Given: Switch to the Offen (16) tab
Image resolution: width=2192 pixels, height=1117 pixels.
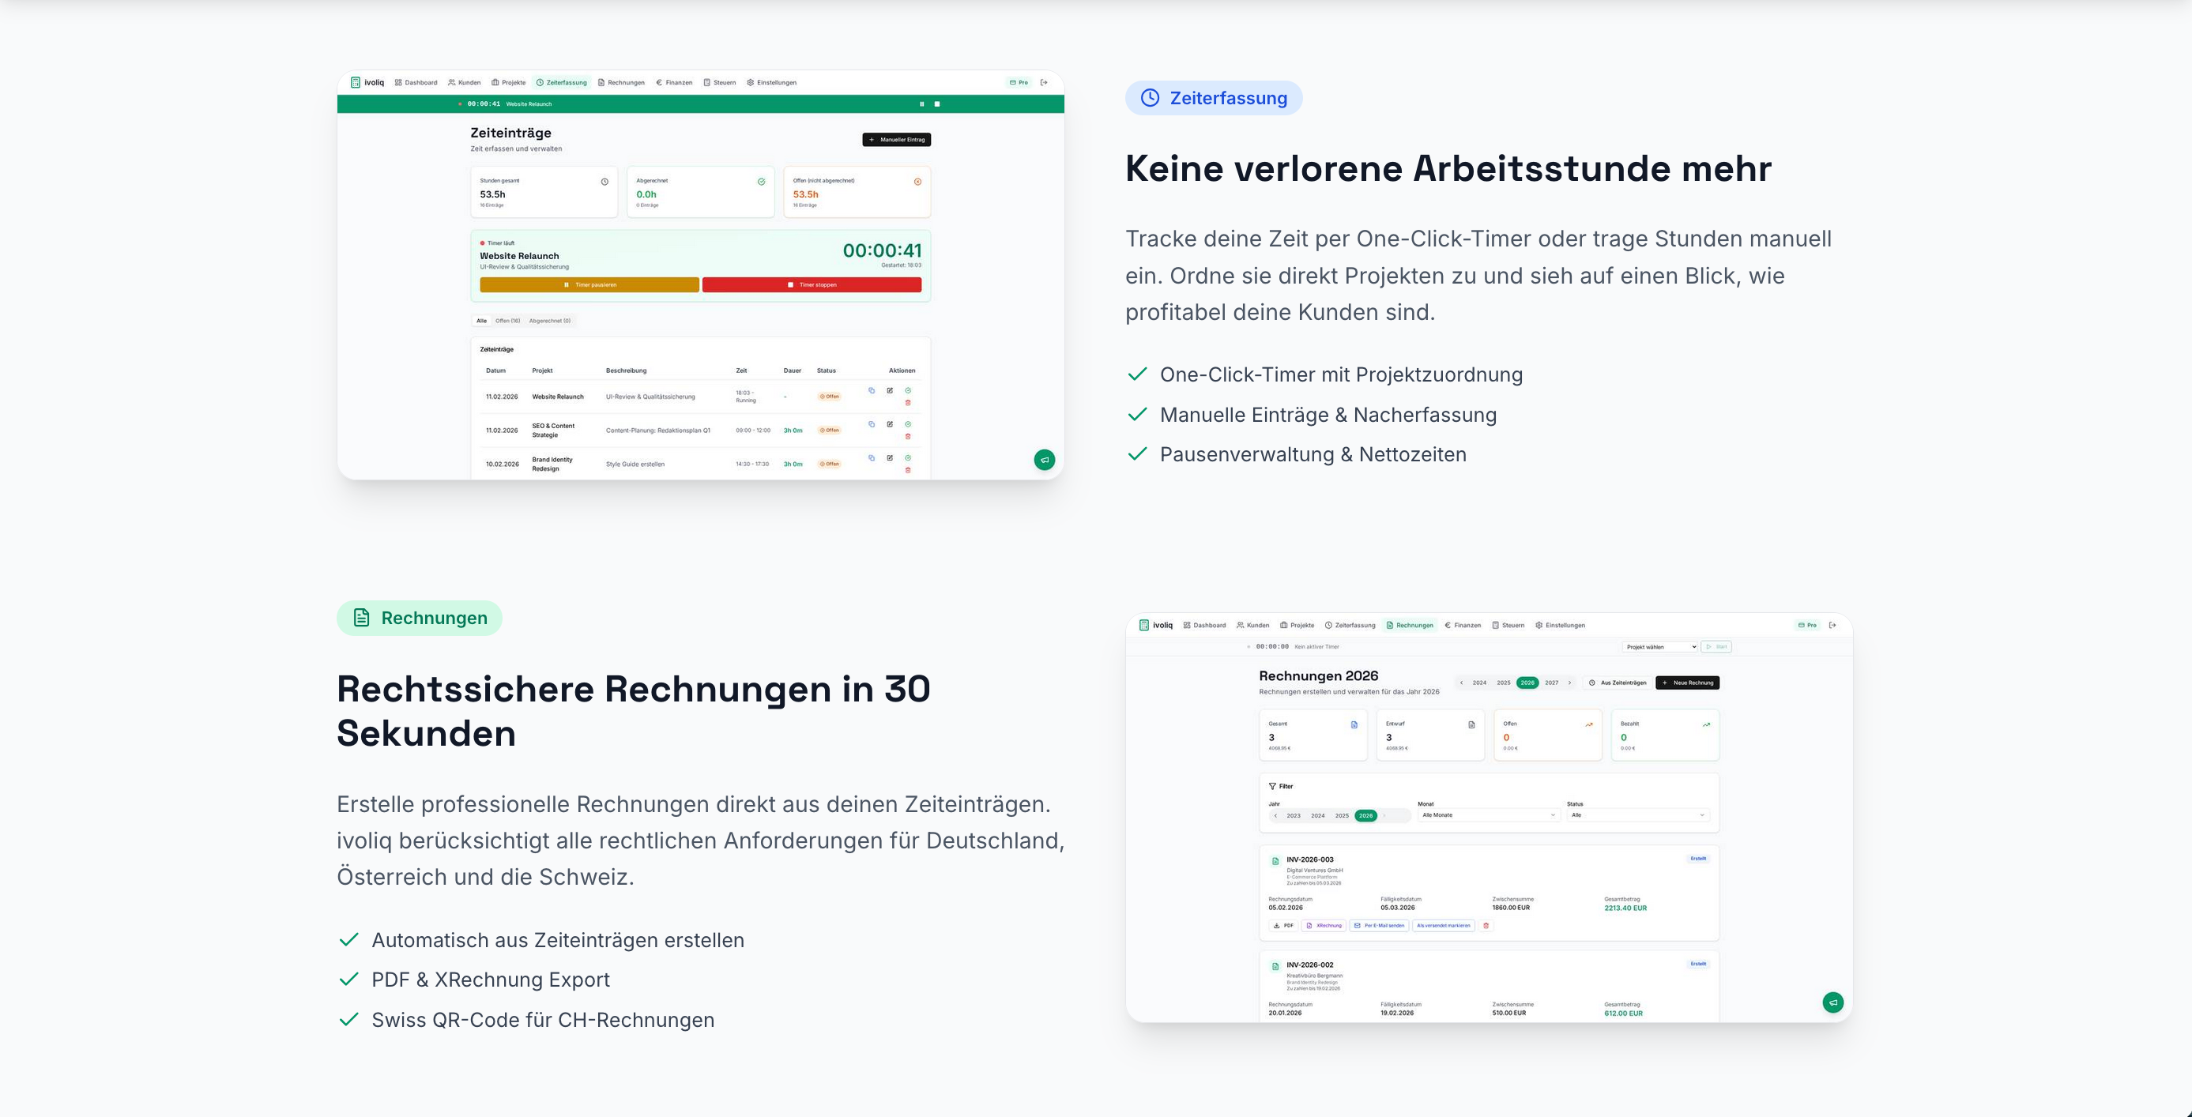Looking at the screenshot, I should 507,321.
